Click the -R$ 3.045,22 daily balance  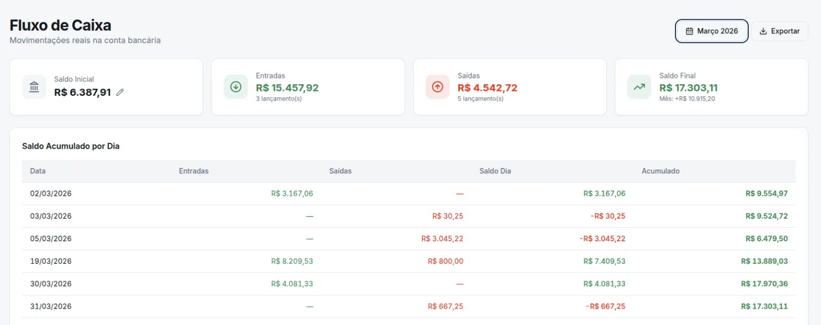603,239
